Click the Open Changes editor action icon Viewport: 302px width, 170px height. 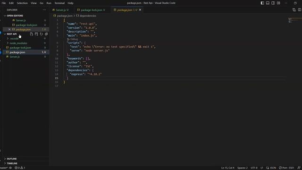[294, 10]
